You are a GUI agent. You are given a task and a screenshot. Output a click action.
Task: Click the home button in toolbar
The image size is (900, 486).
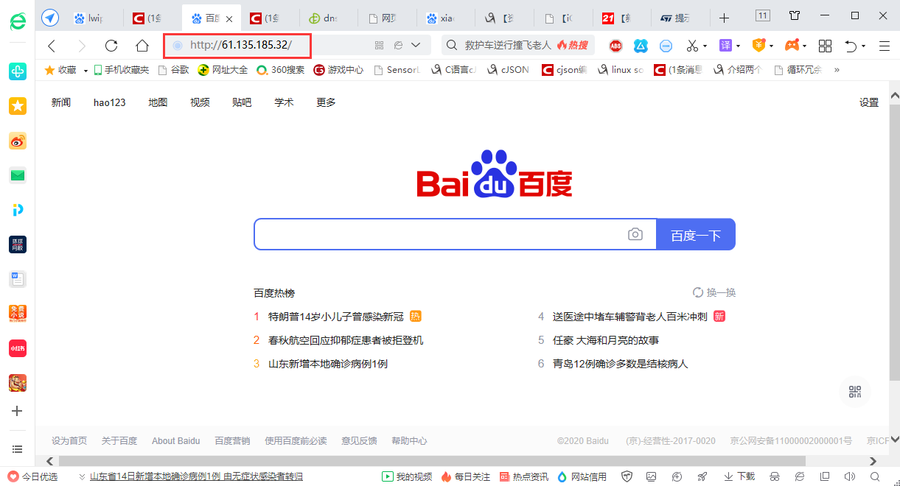[x=142, y=46]
